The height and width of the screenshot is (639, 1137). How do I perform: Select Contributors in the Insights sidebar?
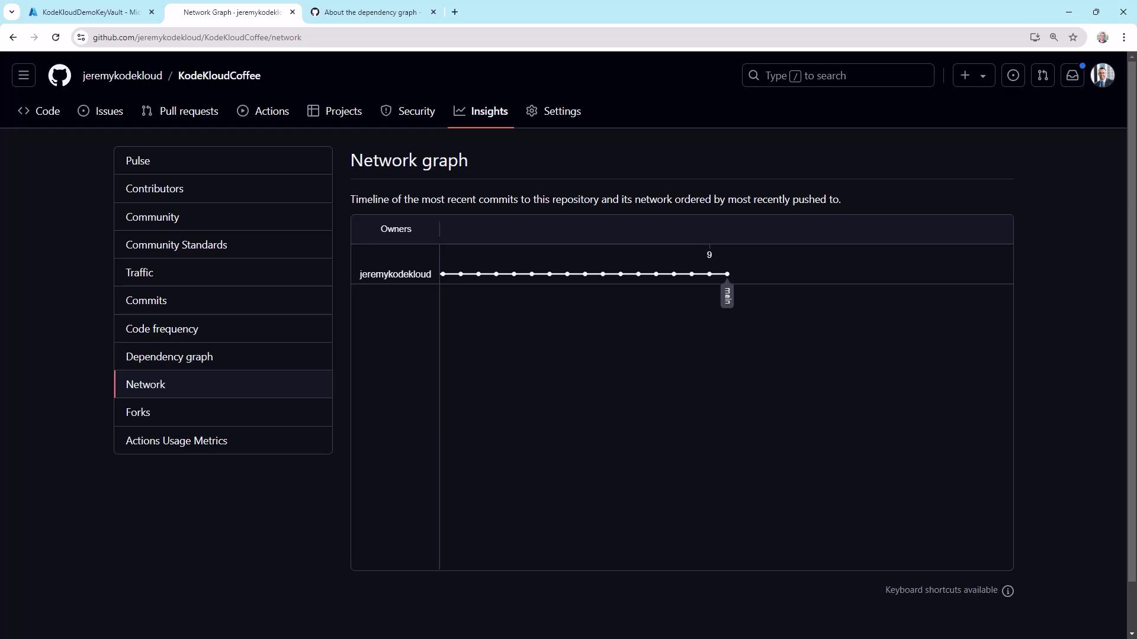point(155,188)
